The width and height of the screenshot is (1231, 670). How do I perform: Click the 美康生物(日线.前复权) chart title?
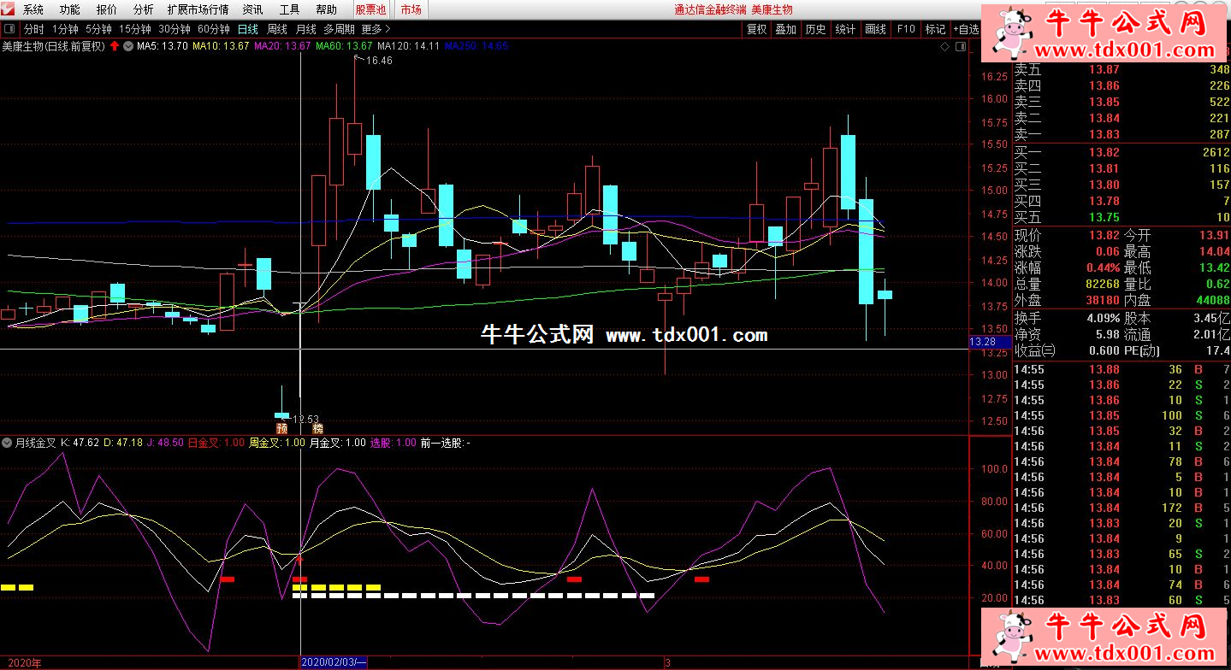click(x=54, y=46)
